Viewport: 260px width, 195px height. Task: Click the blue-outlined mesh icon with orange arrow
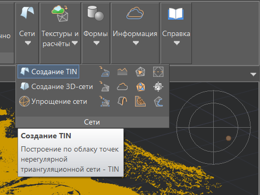coord(104,72)
